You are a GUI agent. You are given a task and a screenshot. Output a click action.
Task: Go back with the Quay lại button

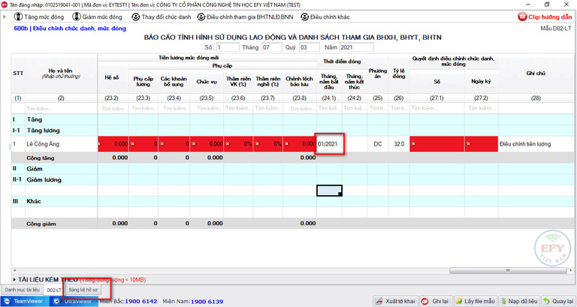pyautogui.click(x=558, y=301)
